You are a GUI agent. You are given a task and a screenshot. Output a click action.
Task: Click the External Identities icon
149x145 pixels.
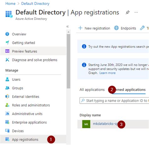pyautogui.click(x=7, y=96)
